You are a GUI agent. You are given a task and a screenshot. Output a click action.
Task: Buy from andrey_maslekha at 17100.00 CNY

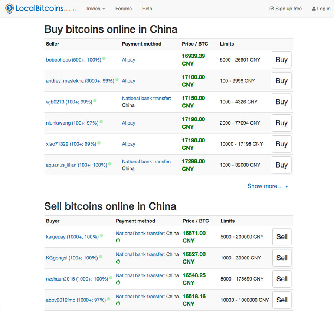(x=282, y=81)
